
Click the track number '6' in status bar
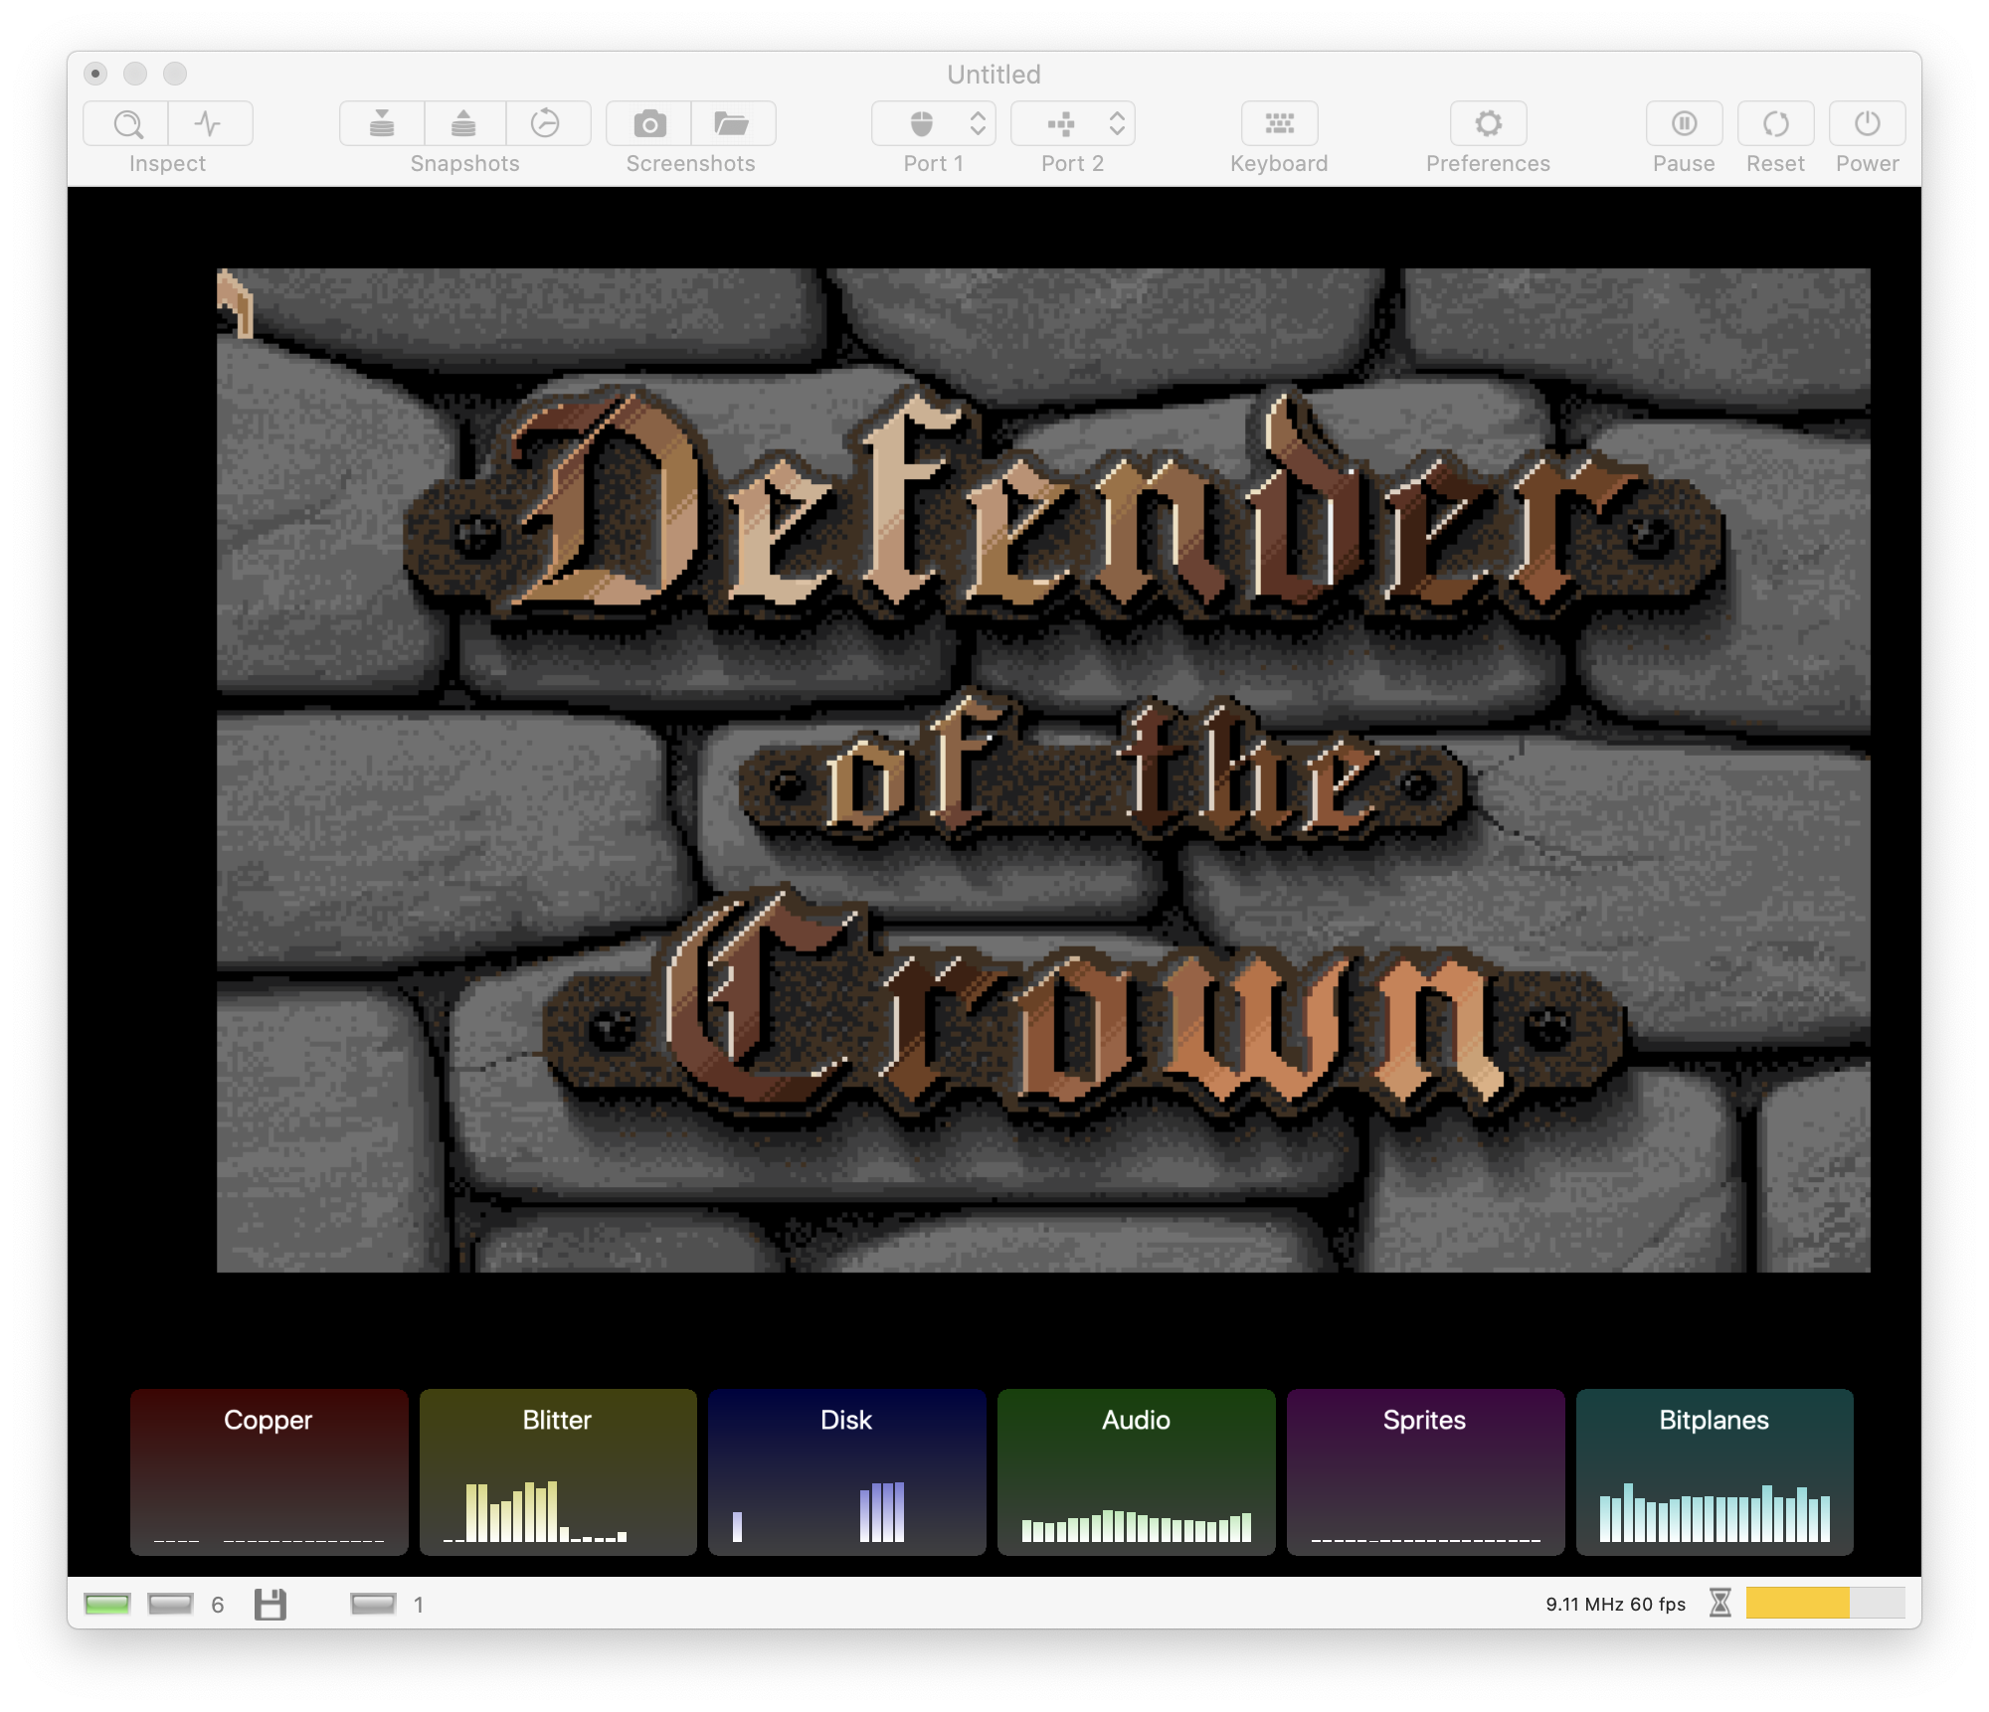pos(218,1605)
